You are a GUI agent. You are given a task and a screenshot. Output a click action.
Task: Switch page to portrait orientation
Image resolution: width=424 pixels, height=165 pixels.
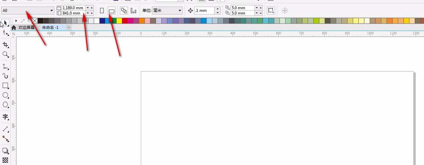(x=102, y=11)
